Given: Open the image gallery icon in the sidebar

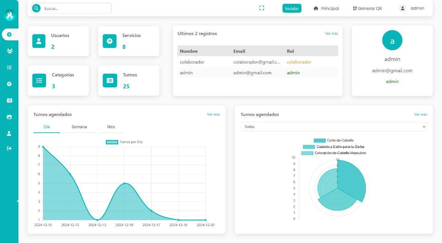Looking at the screenshot, I should pos(9,117).
